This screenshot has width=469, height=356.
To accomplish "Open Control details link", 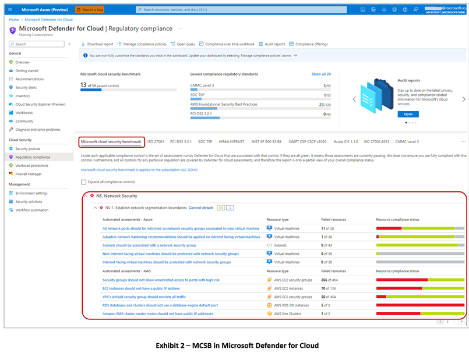I will pos(200,208).
